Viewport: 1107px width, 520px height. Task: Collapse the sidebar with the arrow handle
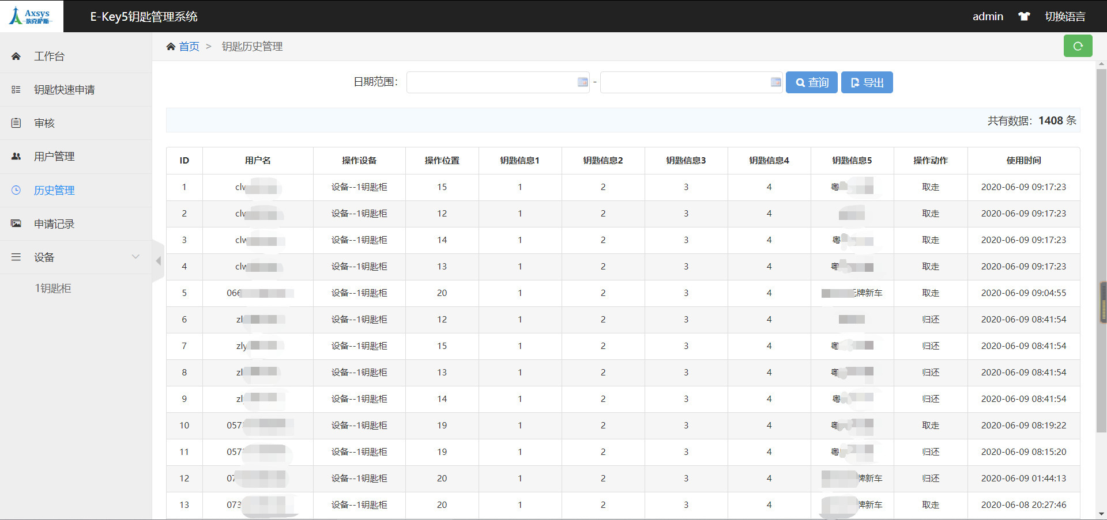[x=158, y=261]
